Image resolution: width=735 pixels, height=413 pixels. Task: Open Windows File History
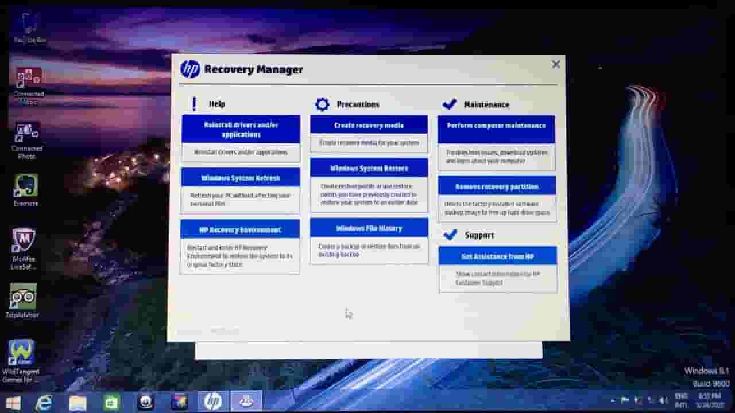pos(369,228)
